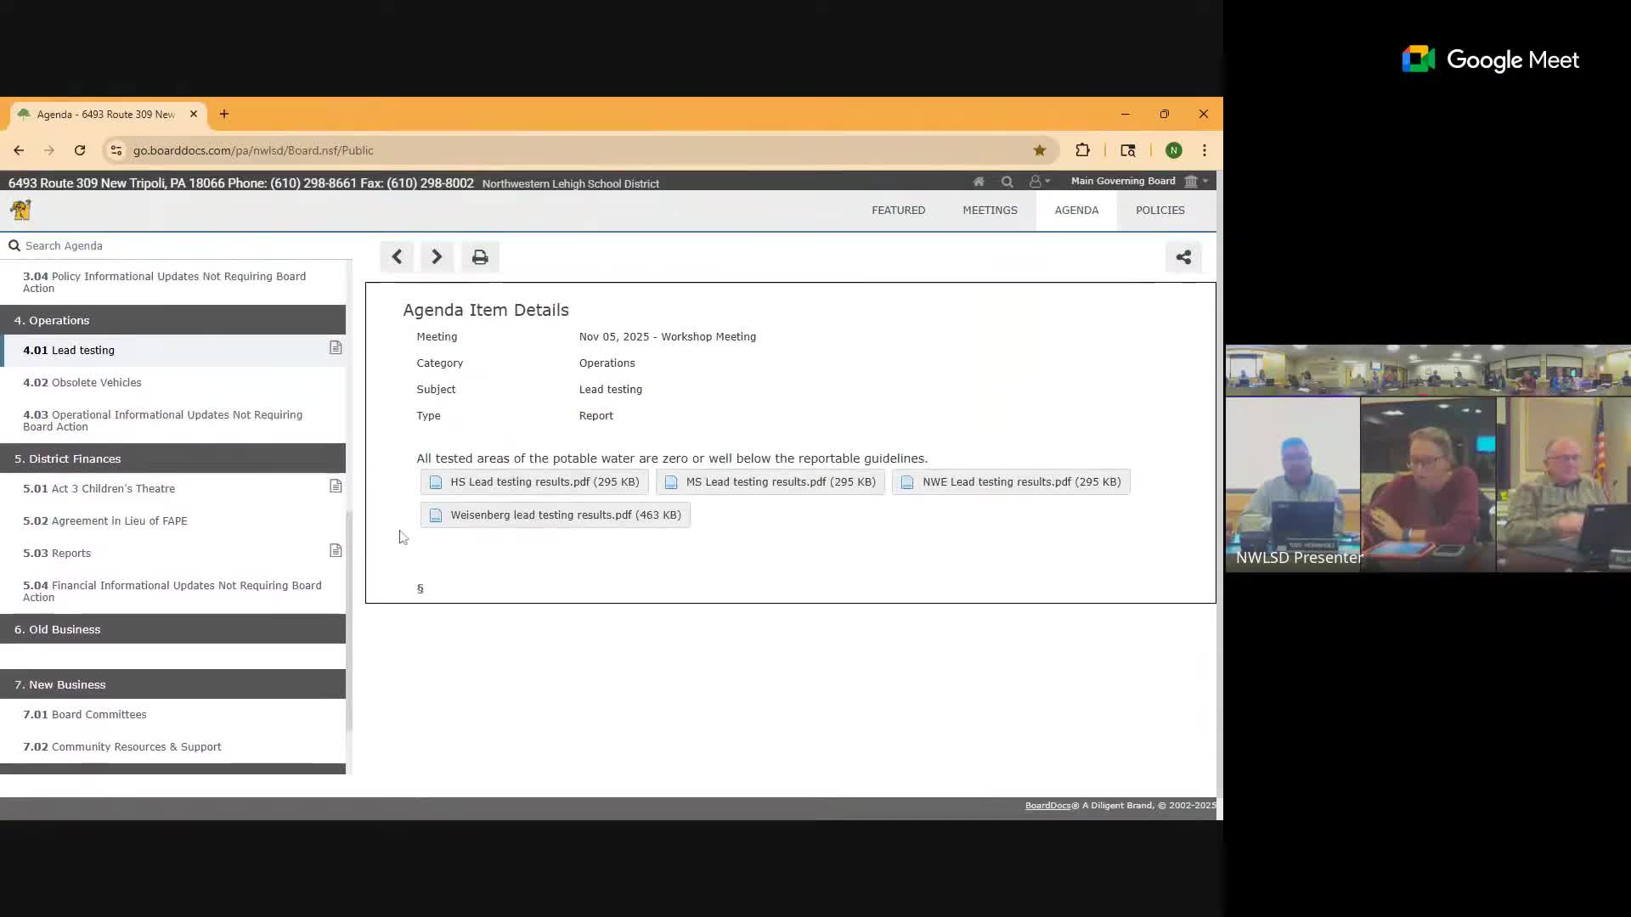Open browser extensions puzzle icon
The height and width of the screenshot is (917, 1631).
tap(1082, 150)
